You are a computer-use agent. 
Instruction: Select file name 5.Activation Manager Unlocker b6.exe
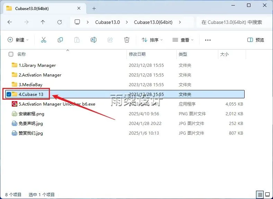tap(57, 104)
